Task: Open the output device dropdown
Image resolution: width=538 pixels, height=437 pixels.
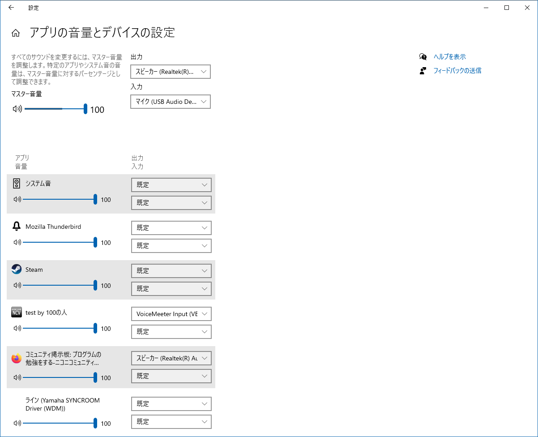Action: tap(170, 71)
